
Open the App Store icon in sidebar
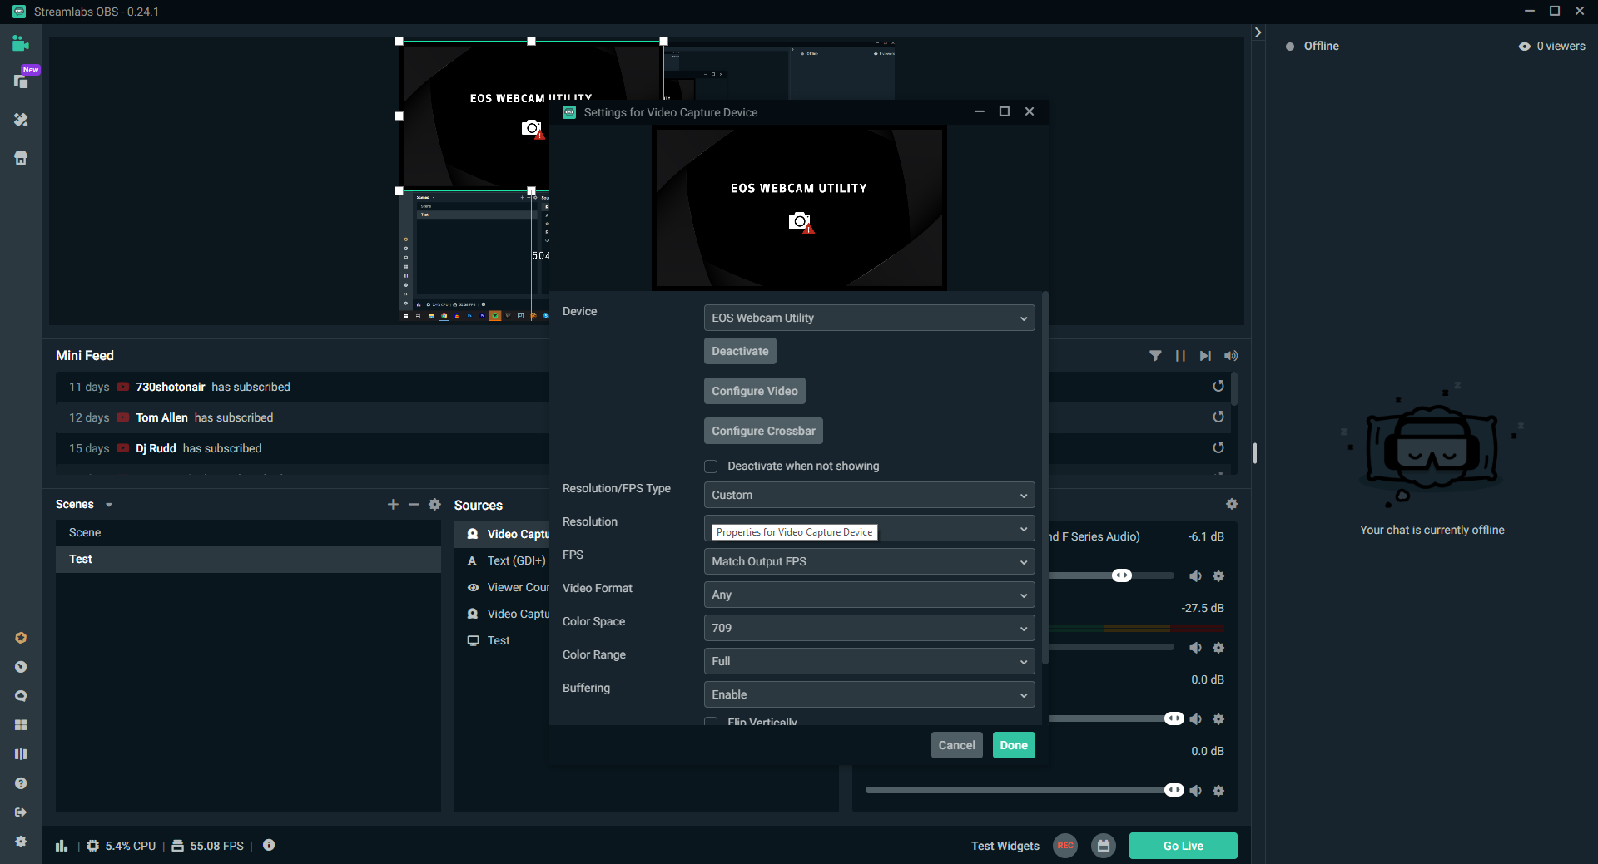tap(21, 158)
